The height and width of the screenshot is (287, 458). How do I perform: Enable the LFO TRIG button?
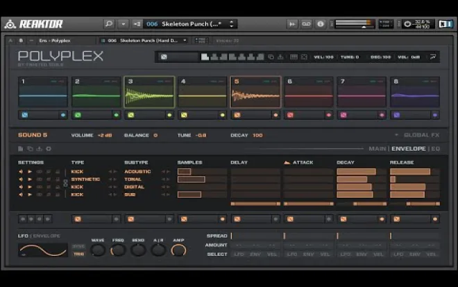coord(79,254)
